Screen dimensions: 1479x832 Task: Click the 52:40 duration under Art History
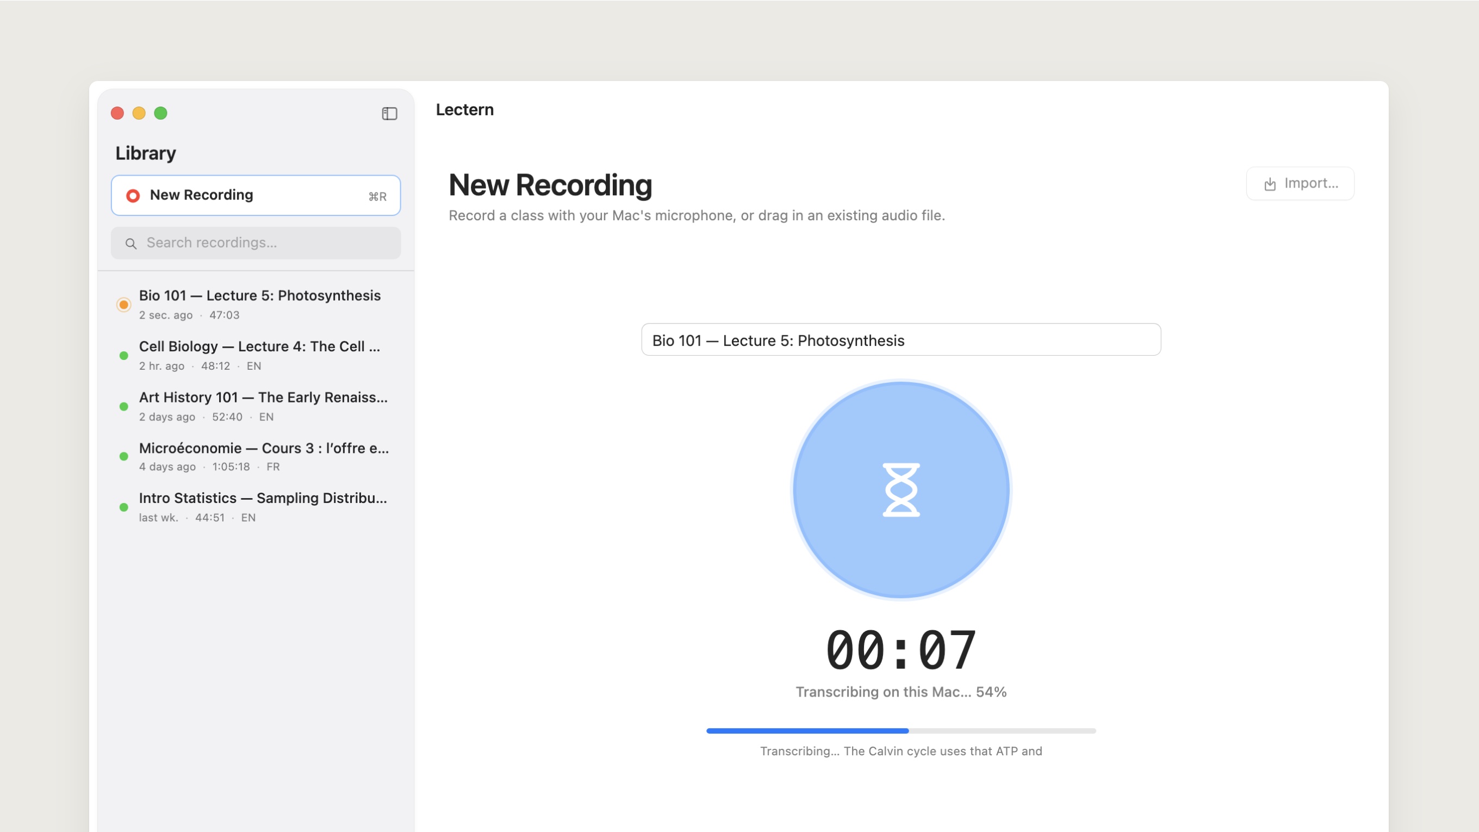[x=227, y=417]
